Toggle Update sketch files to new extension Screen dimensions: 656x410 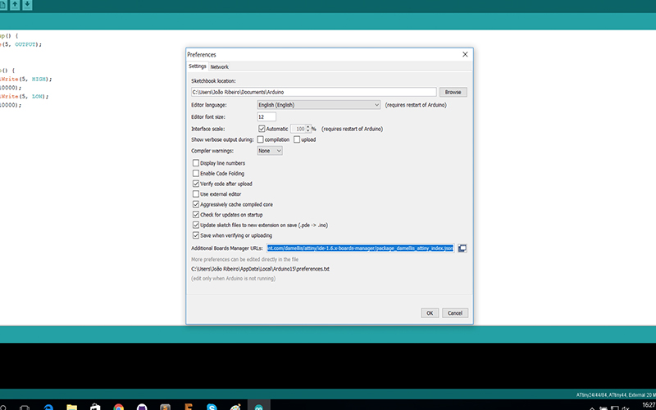click(195, 225)
